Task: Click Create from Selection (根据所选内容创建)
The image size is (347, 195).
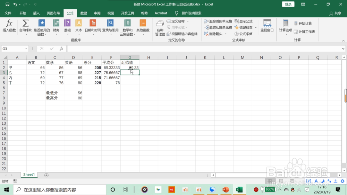Action: pos(182,34)
